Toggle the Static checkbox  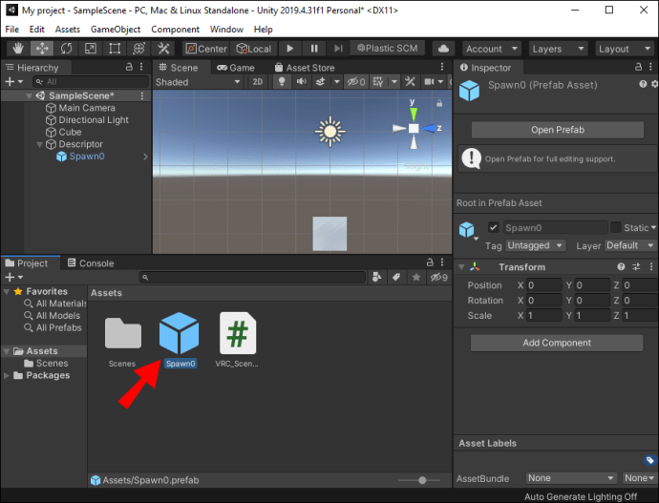[615, 227]
